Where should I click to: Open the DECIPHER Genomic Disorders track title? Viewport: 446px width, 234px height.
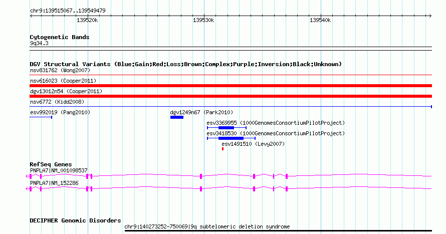click(75, 220)
